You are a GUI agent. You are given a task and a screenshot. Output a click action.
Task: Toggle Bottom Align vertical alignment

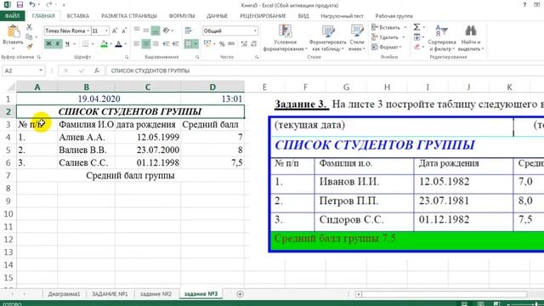pyautogui.click(x=156, y=31)
